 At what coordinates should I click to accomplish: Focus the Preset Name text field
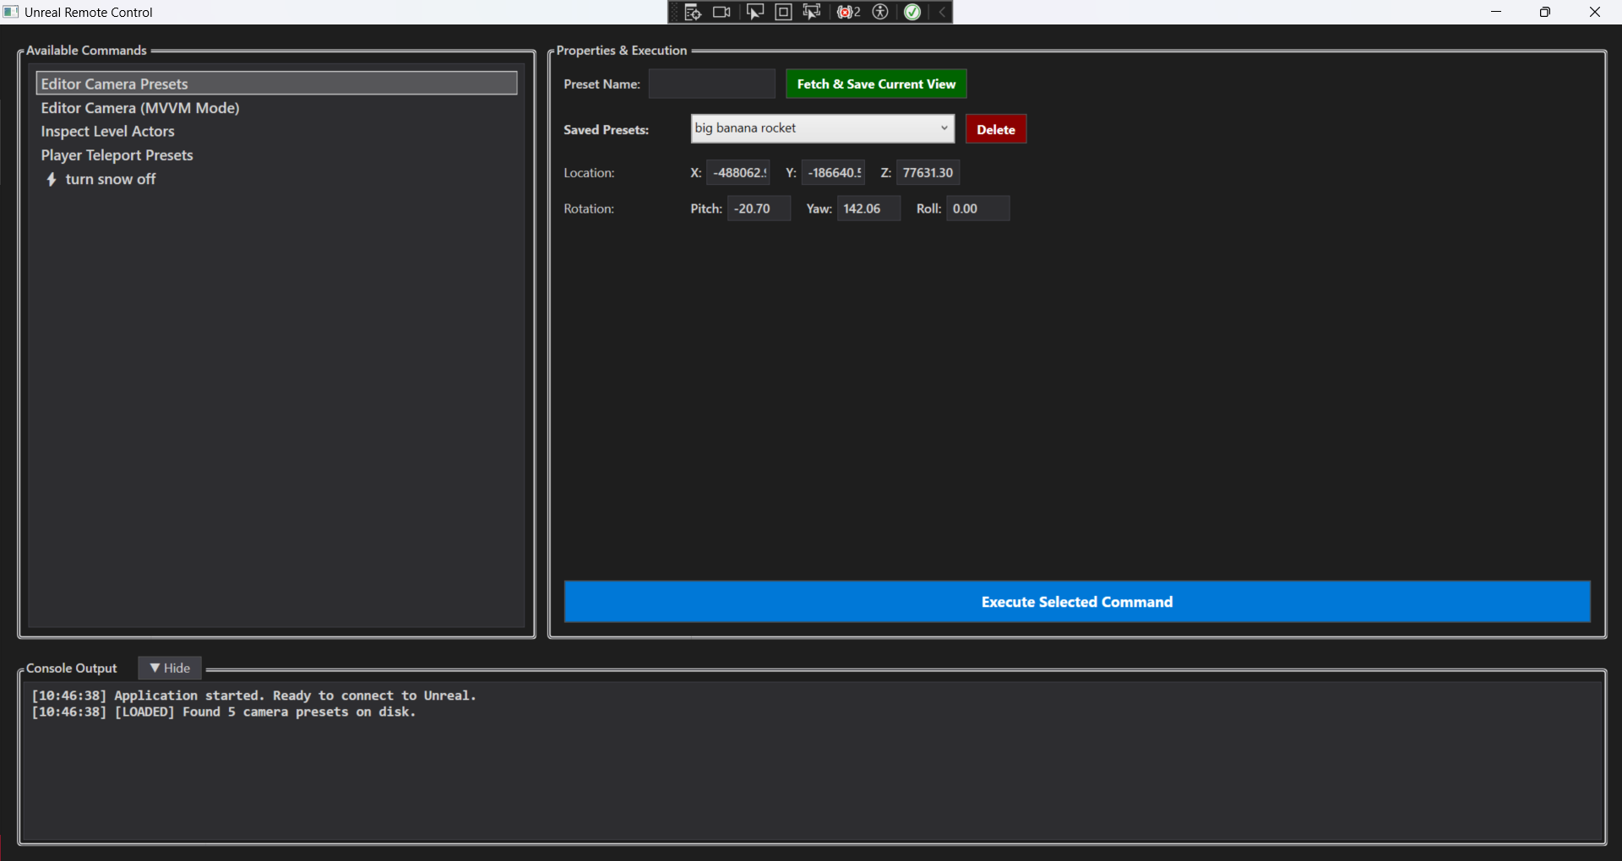(x=711, y=84)
